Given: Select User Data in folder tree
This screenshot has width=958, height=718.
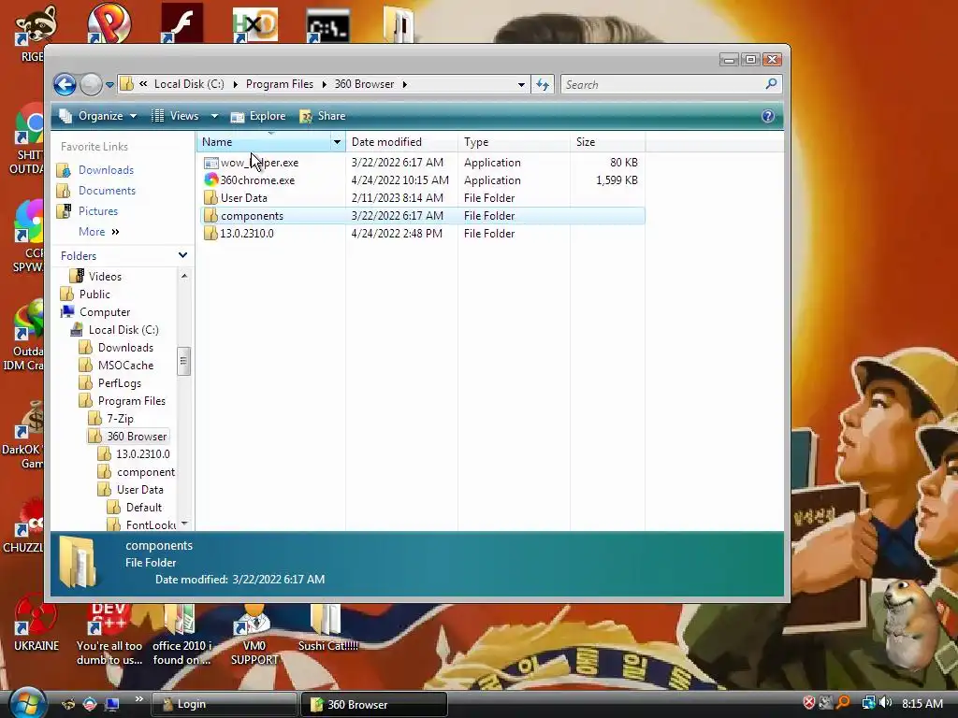Looking at the screenshot, I should [x=140, y=490].
